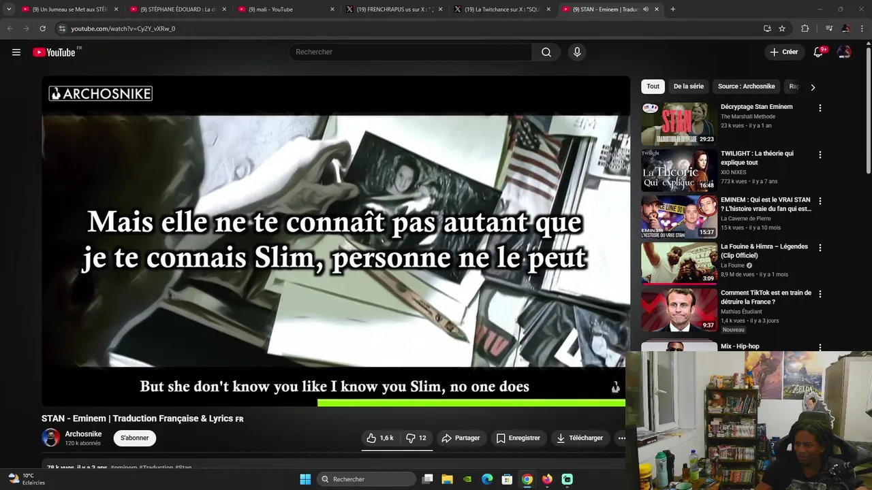Open the YouTube guide hamburger menu
The width and height of the screenshot is (872, 490).
[16, 52]
